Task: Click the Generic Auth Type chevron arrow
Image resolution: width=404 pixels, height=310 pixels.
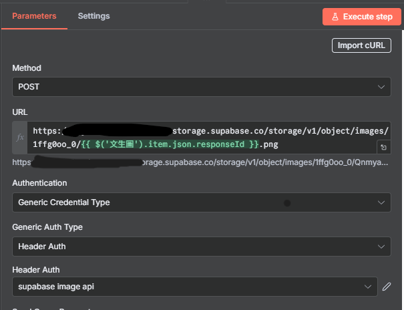Action: click(381, 247)
